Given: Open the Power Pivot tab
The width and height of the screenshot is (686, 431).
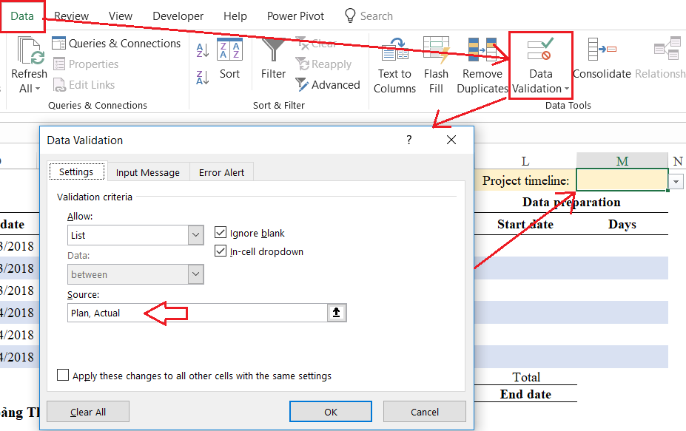Looking at the screenshot, I should (295, 16).
